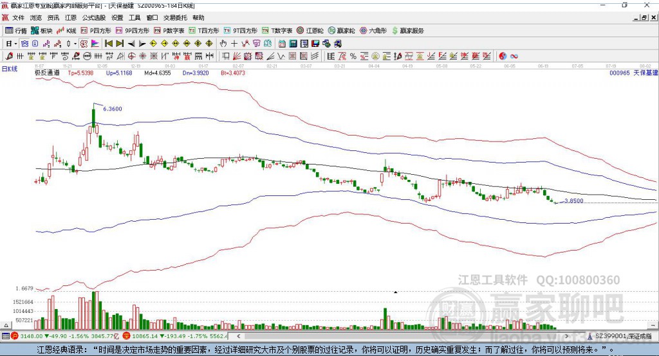
Task: Click stock code 000965 天保基建
Action: [x=633, y=73]
